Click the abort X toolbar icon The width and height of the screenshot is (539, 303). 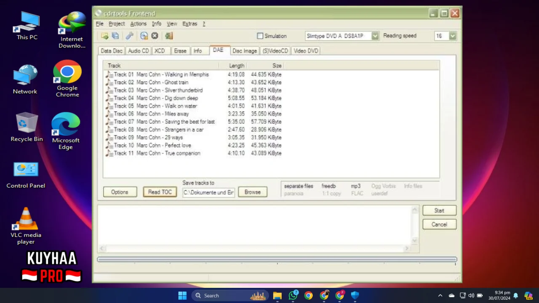pos(155,36)
